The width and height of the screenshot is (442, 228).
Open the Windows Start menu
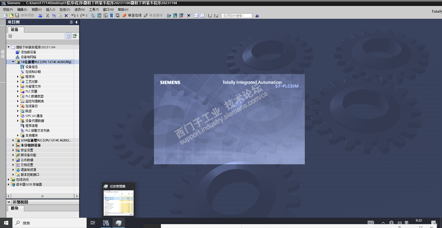click(x=6, y=223)
